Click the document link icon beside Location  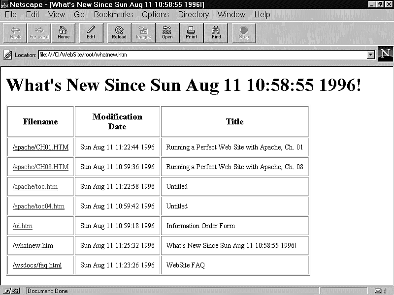[x=8, y=55]
